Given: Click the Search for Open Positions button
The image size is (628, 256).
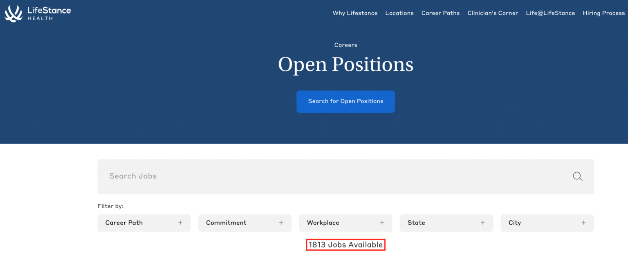Looking at the screenshot, I should coord(345,101).
